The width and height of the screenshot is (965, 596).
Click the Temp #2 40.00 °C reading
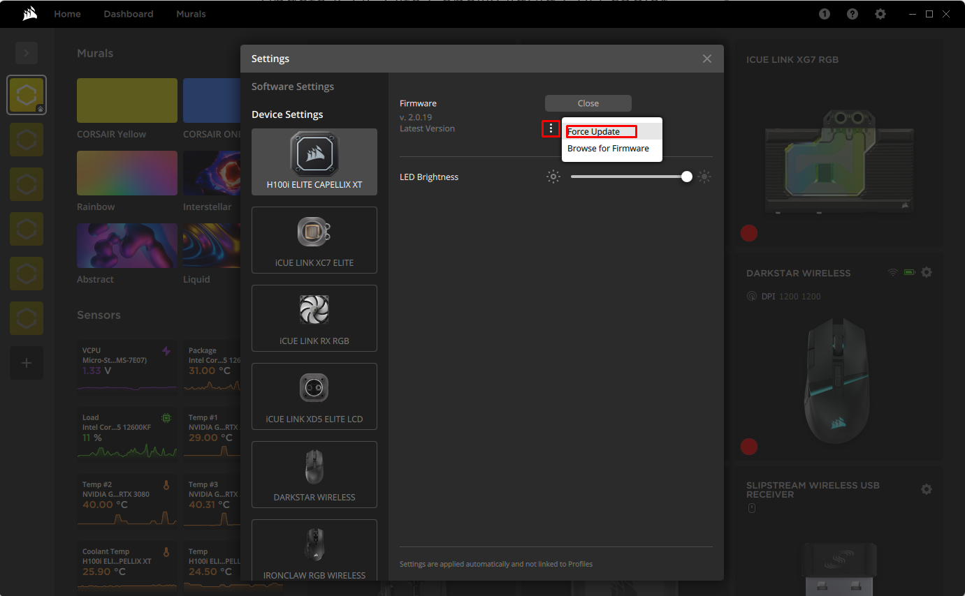pos(105,505)
